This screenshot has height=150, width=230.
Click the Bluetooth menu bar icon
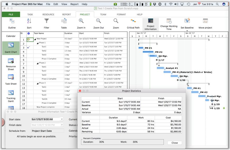coord(165,4)
